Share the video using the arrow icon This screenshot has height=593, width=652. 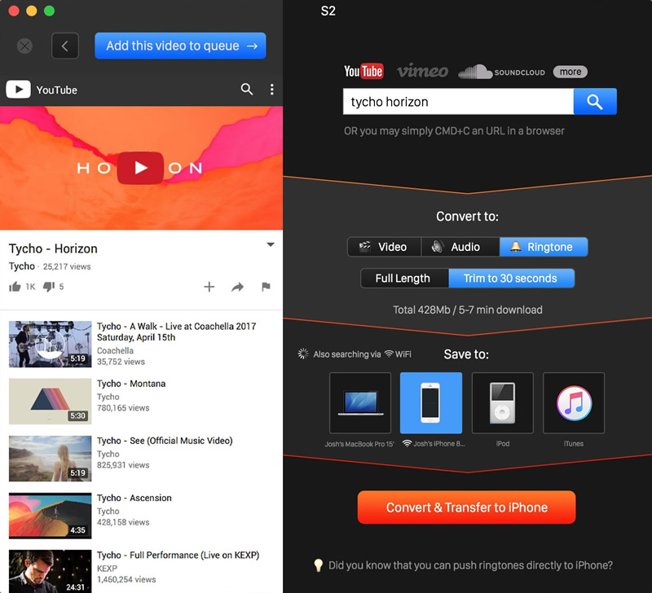237,287
